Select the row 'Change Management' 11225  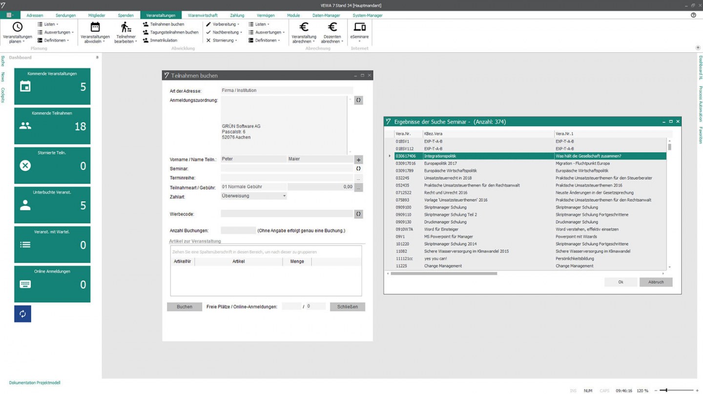[x=530, y=266]
